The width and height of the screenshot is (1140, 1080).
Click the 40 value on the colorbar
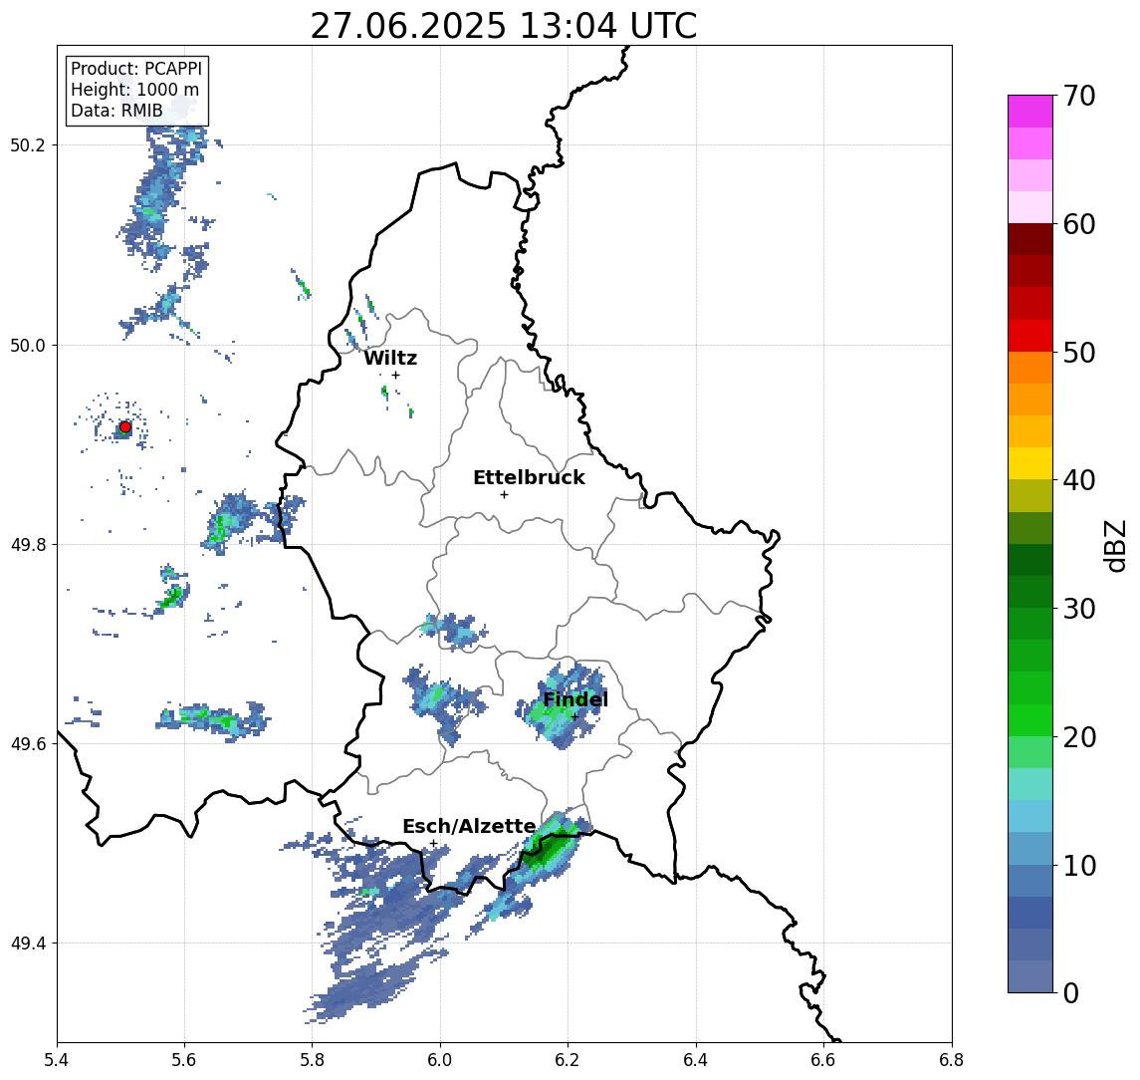pyautogui.click(x=1079, y=480)
